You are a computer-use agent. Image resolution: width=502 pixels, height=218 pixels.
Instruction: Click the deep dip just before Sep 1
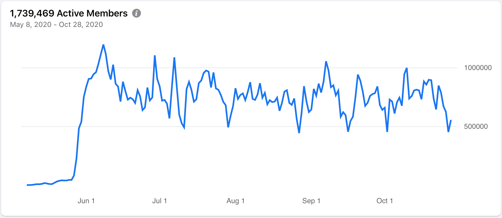[x=299, y=133]
